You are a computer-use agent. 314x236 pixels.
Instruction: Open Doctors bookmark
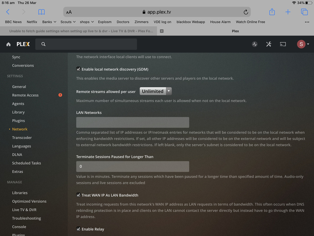click(x=123, y=22)
